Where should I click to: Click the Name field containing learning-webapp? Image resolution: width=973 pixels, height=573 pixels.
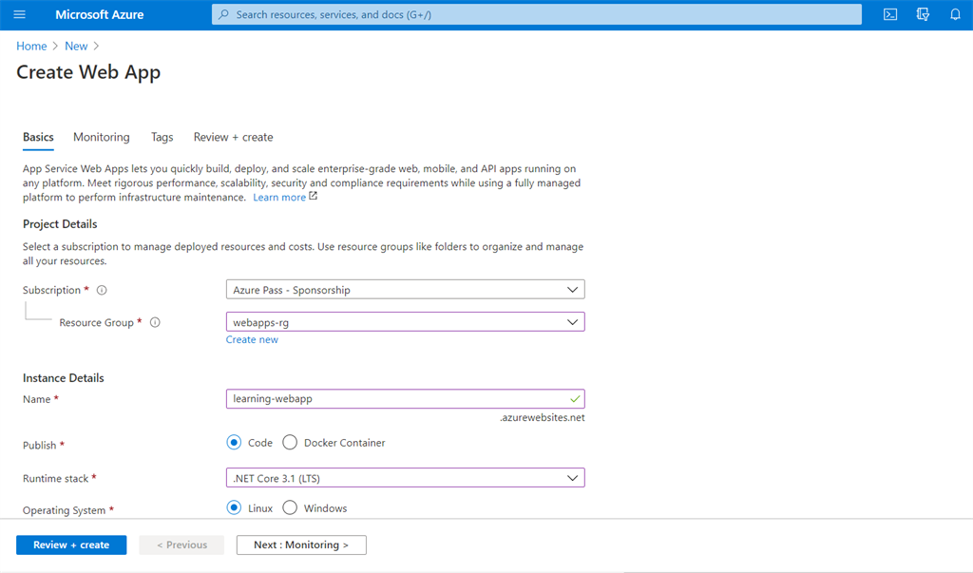tap(394, 399)
